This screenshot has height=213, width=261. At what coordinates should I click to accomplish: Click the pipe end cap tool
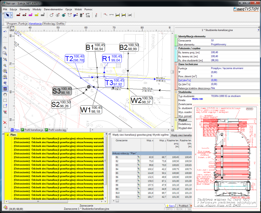tap(130, 15)
